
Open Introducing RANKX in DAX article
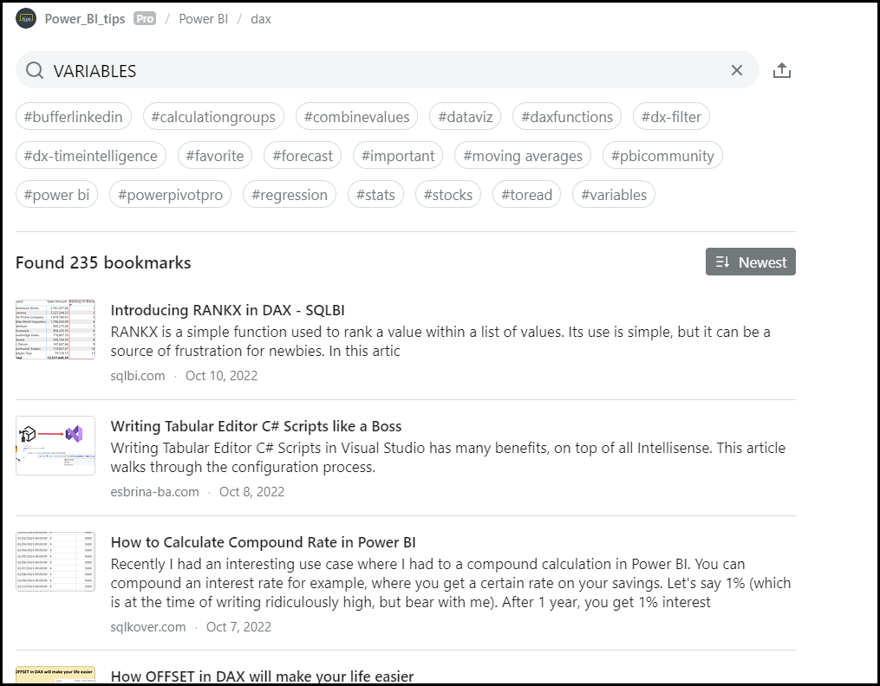click(x=228, y=310)
